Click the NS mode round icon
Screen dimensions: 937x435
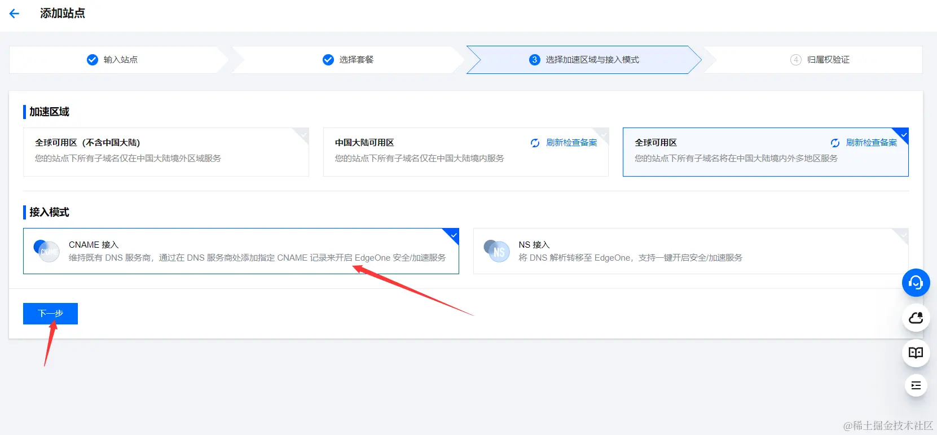496,251
